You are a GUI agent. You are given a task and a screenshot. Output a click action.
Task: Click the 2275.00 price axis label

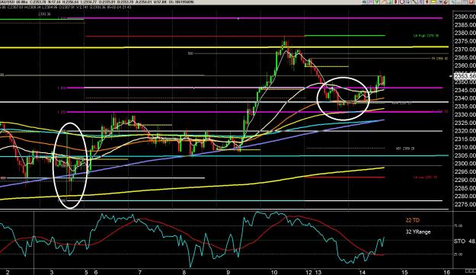465,205
